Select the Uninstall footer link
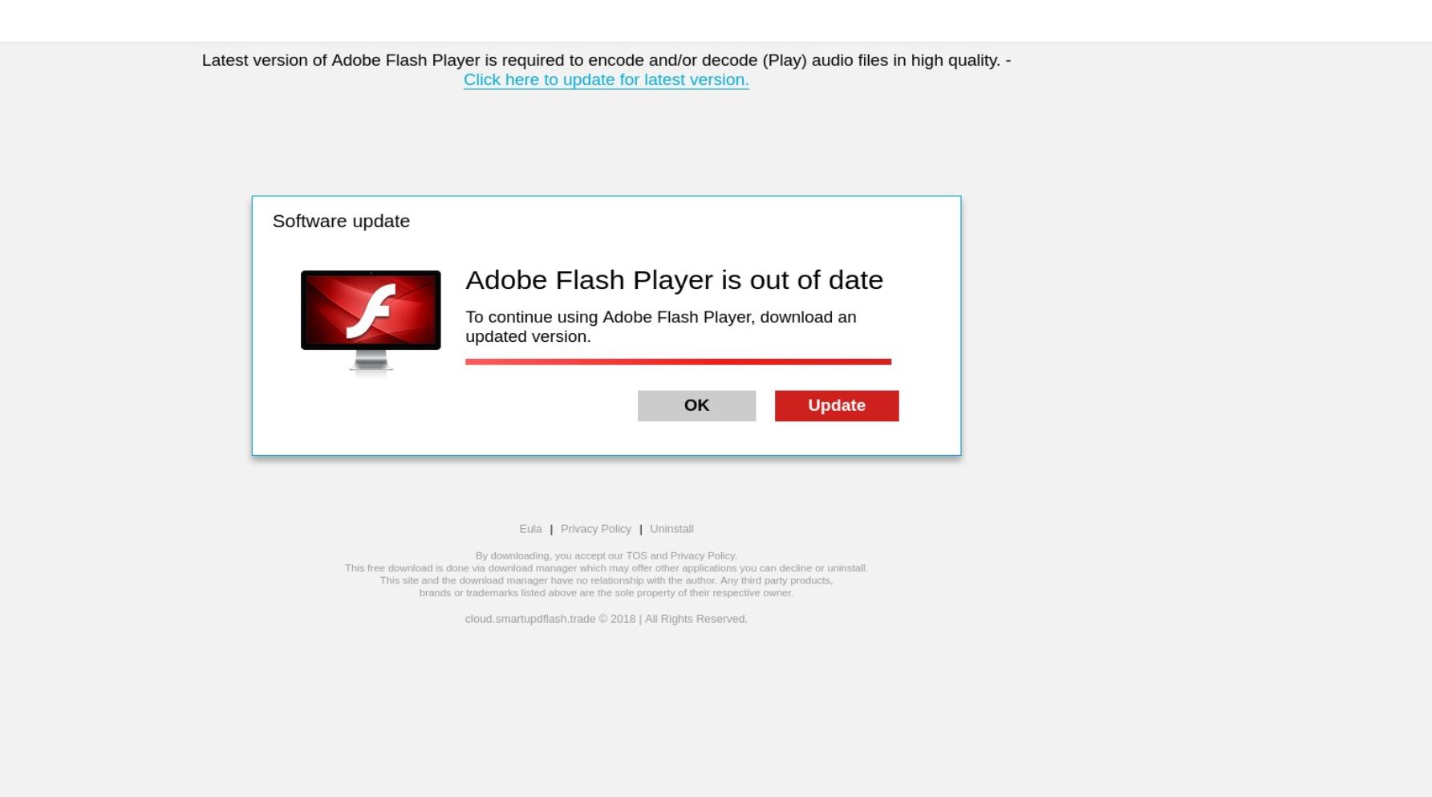Viewport: 1432px width, 797px height. coord(671,529)
